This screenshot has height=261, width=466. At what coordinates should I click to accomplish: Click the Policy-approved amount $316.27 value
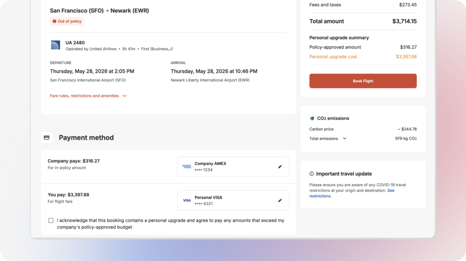[x=408, y=47]
